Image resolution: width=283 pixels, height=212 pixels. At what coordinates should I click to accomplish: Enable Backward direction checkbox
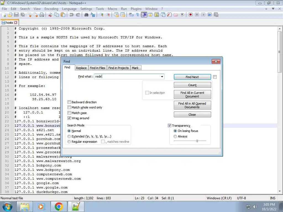tap(69, 102)
